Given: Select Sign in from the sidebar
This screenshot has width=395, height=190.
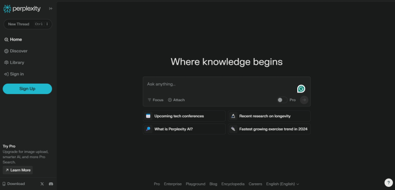Looking at the screenshot, I should [14, 74].
